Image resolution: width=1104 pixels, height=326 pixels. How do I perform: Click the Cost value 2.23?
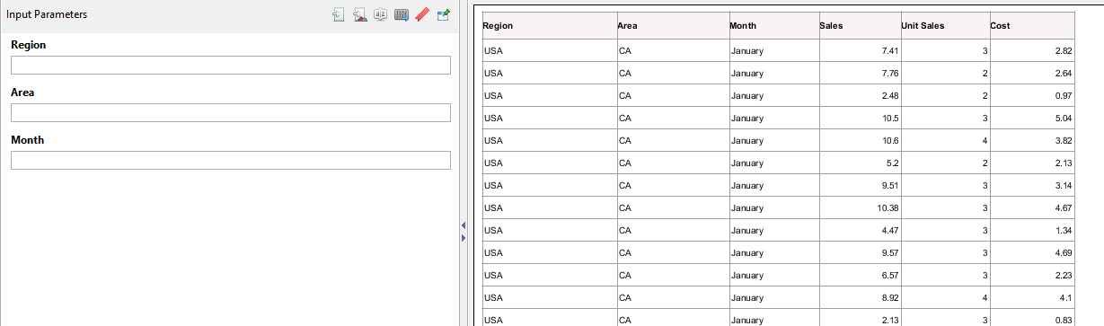point(1063,275)
